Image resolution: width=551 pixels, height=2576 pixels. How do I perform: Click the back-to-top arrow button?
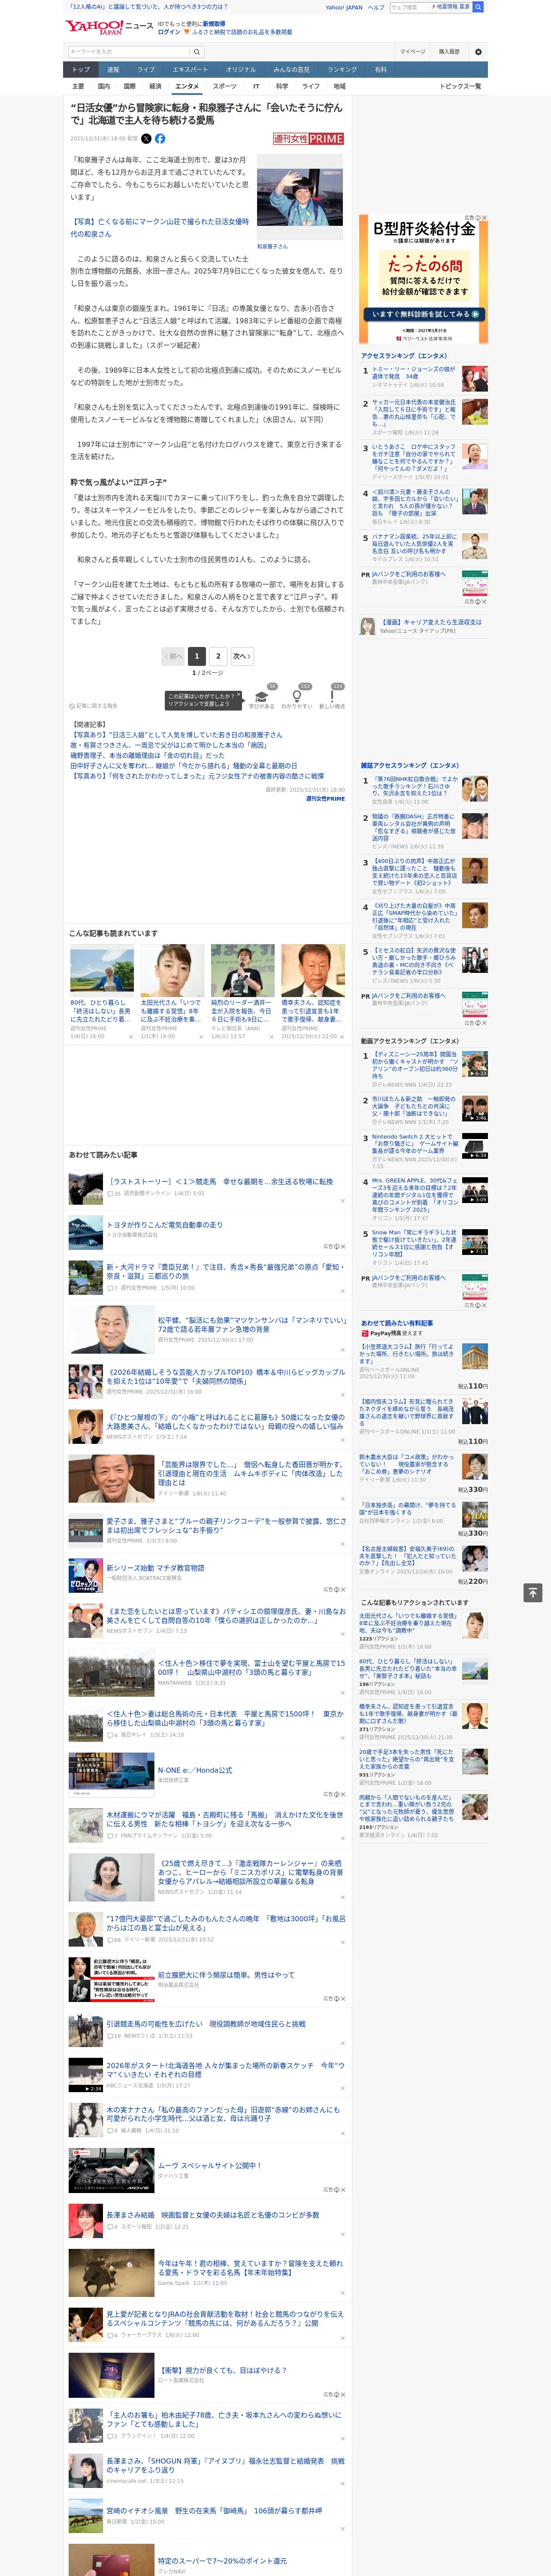[x=532, y=1592]
